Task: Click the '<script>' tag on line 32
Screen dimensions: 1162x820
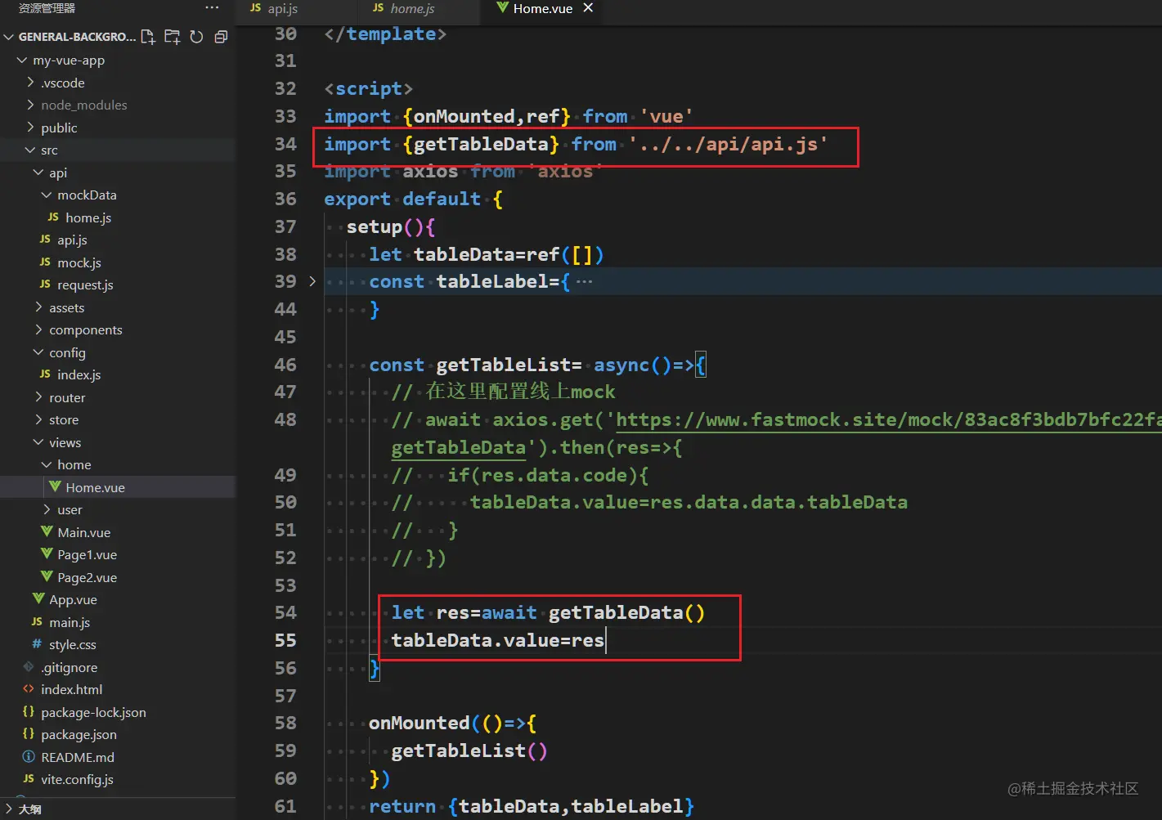Action: [x=369, y=88]
